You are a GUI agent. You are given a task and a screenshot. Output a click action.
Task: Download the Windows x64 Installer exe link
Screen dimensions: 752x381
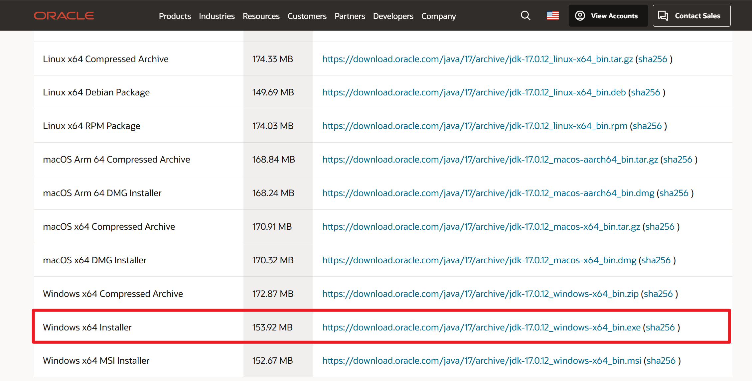pyautogui.click(x=481, y=327)
